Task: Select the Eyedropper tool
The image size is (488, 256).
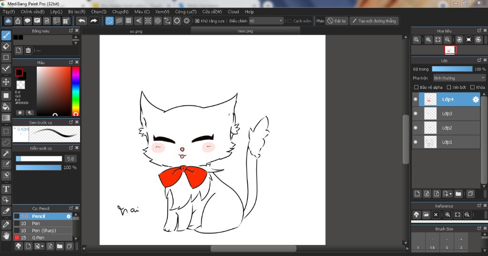Action: 6,224
